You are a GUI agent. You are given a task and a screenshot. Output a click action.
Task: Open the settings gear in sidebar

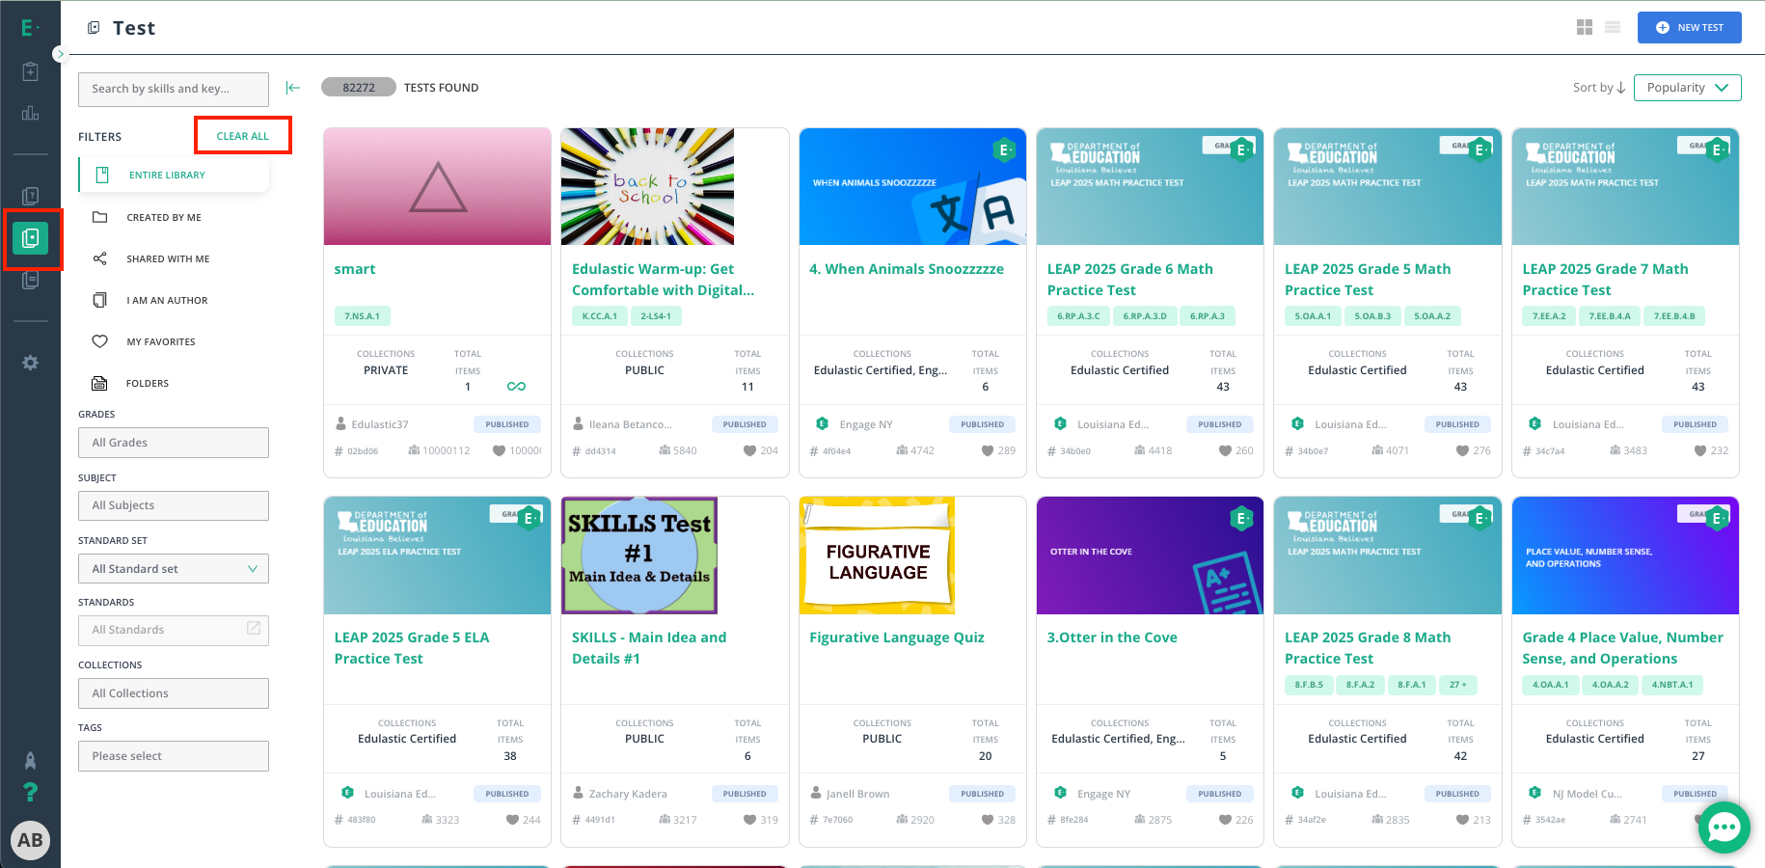point(31,363)
